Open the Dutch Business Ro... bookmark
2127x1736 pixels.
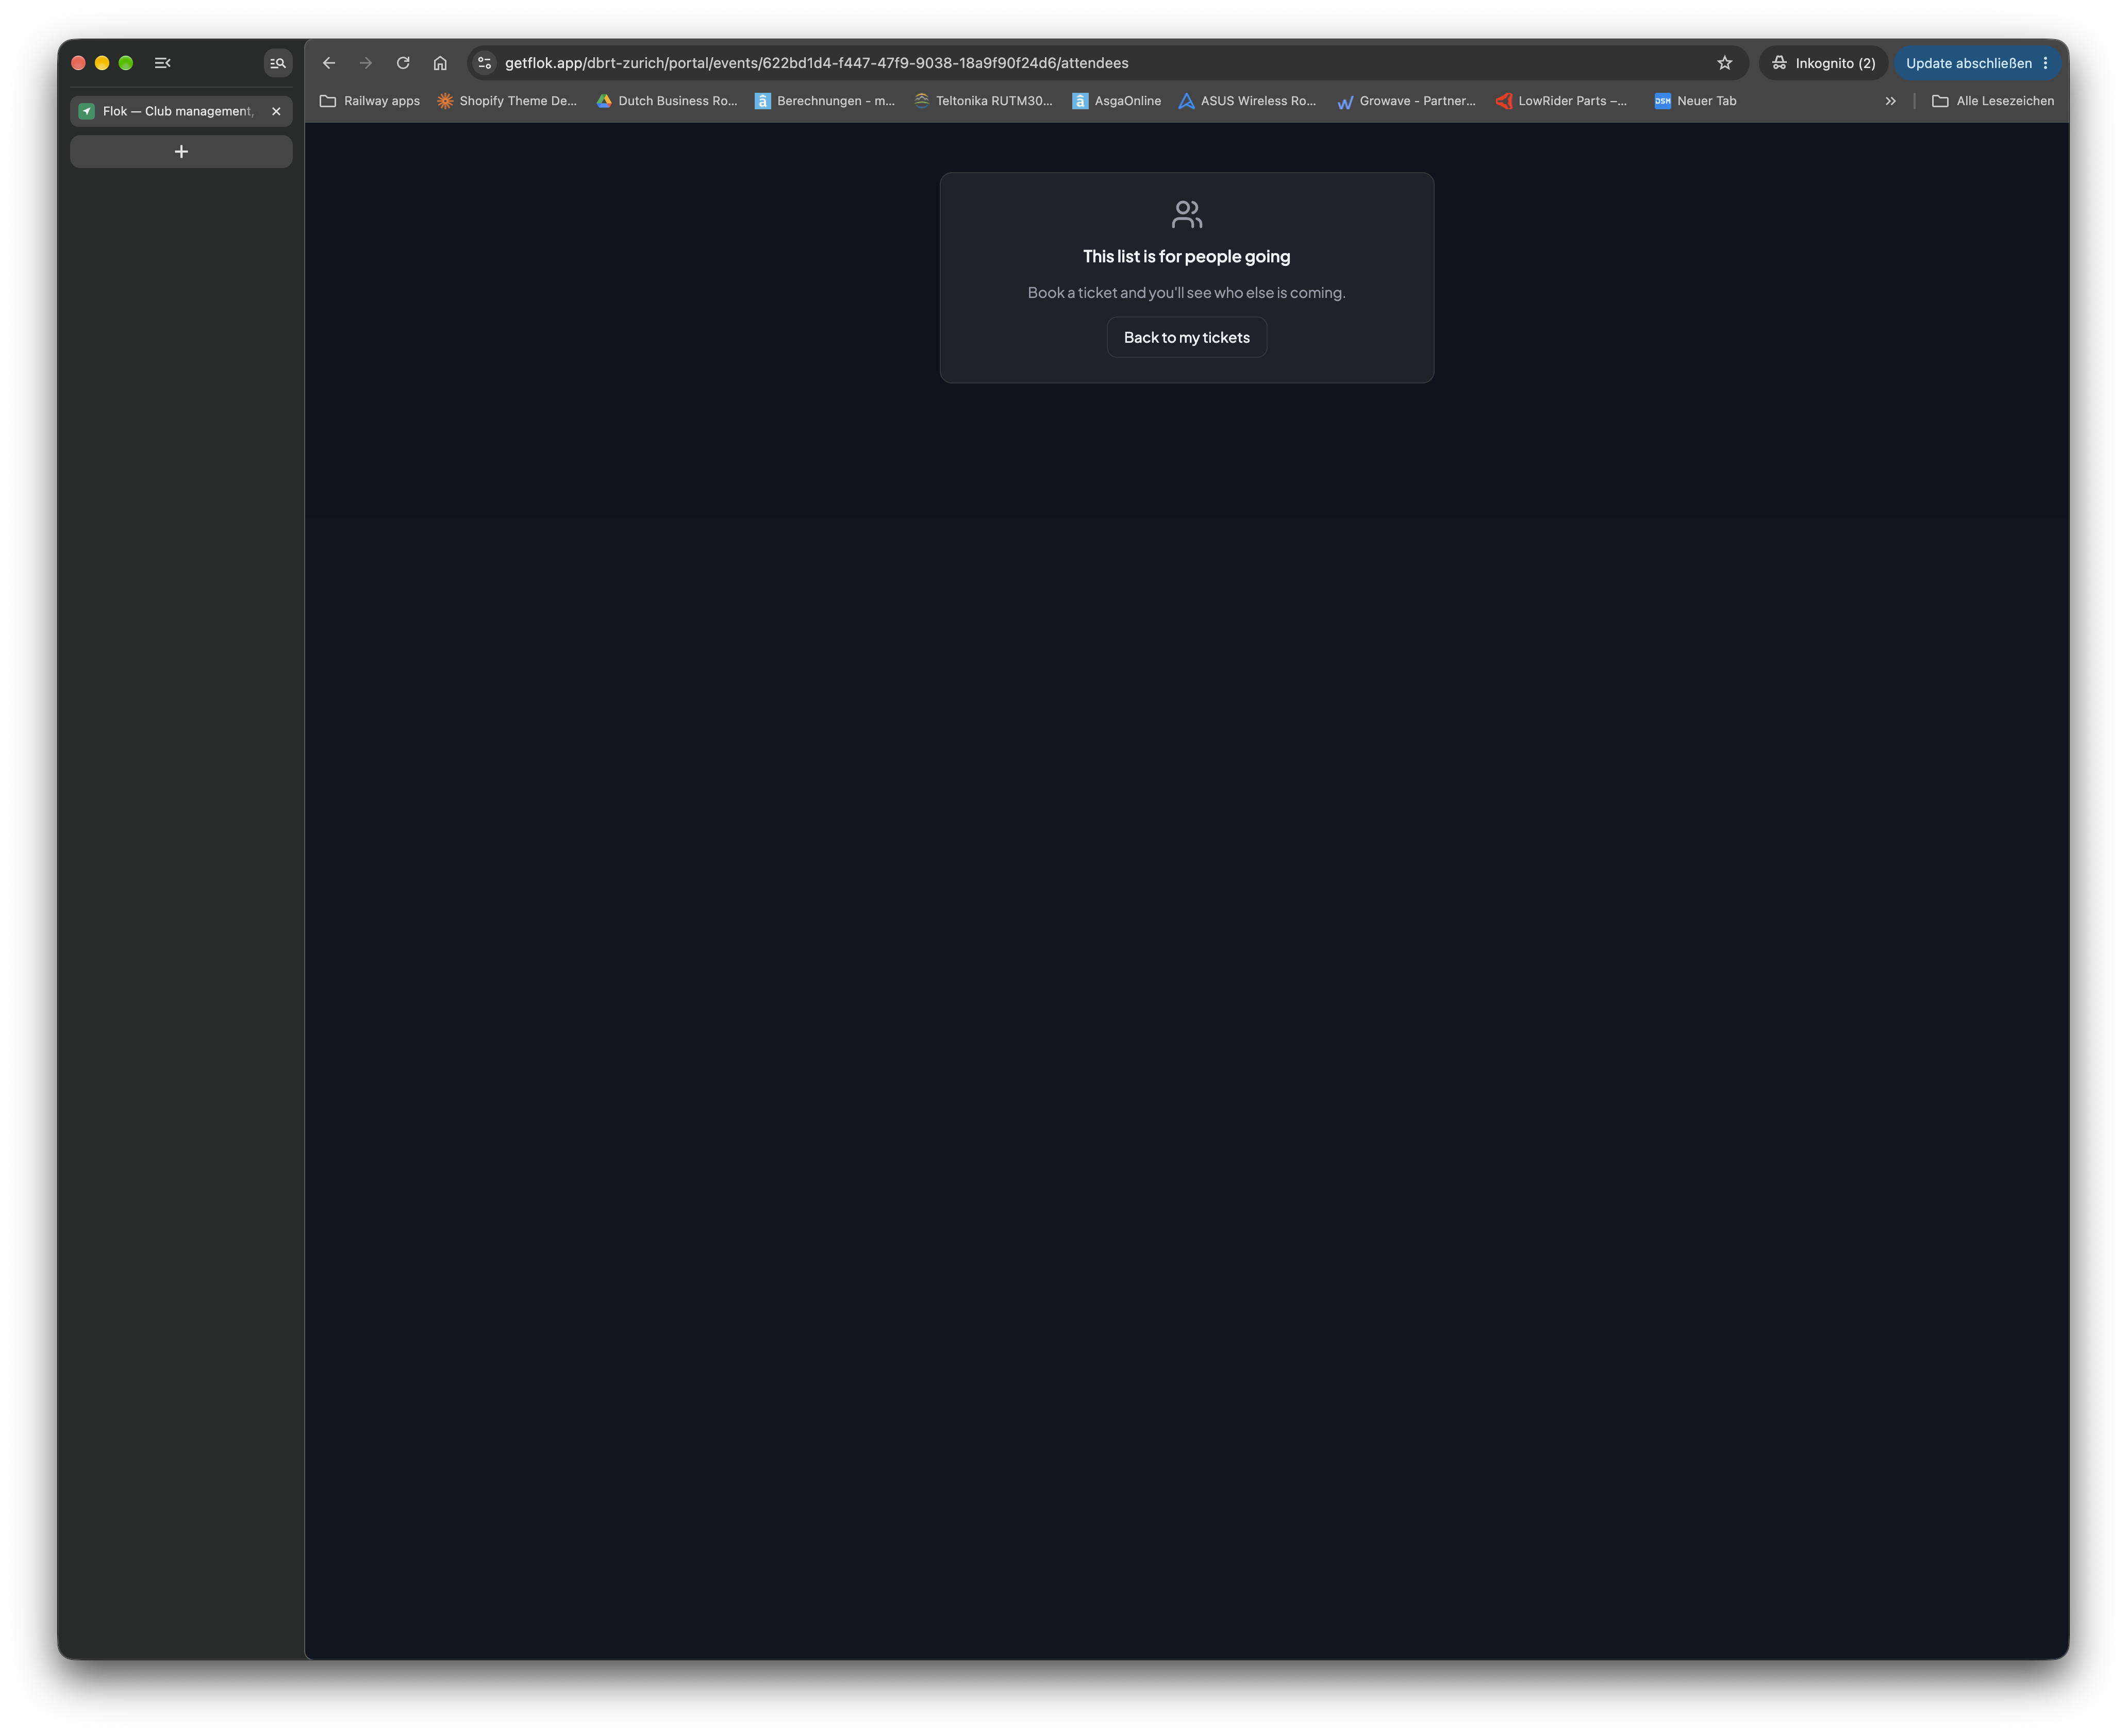(x=667, y=101)
